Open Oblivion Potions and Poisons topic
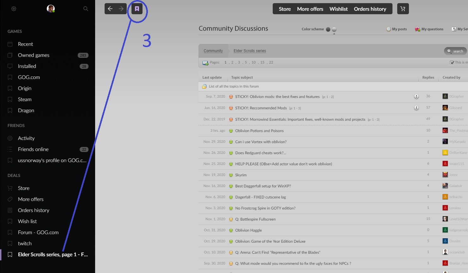 [x=259, y=131]
